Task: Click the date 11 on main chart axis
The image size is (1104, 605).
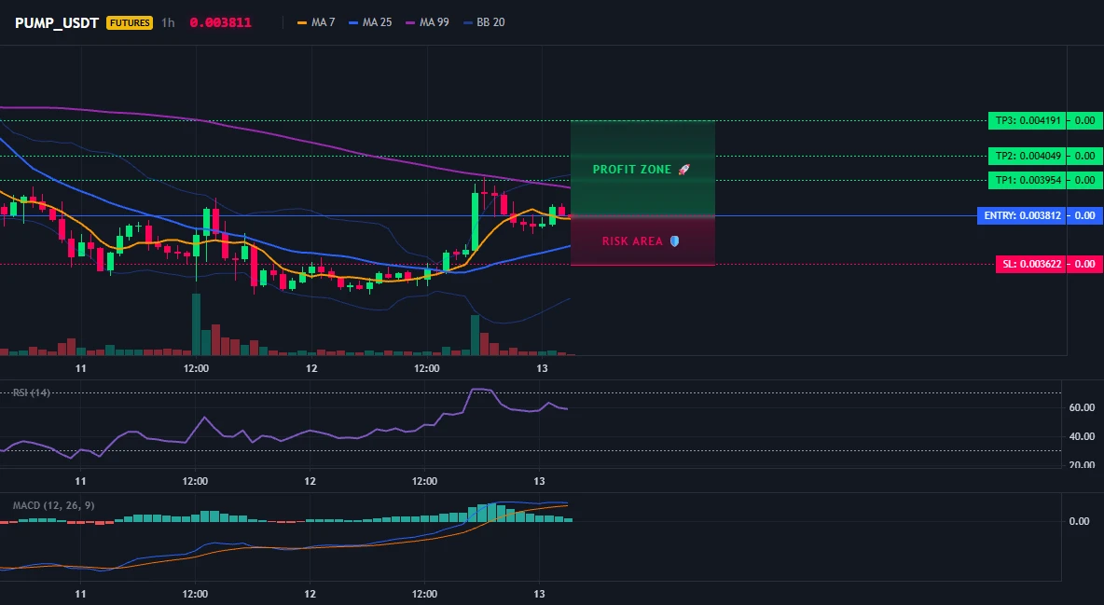Action: pos(81,368)
